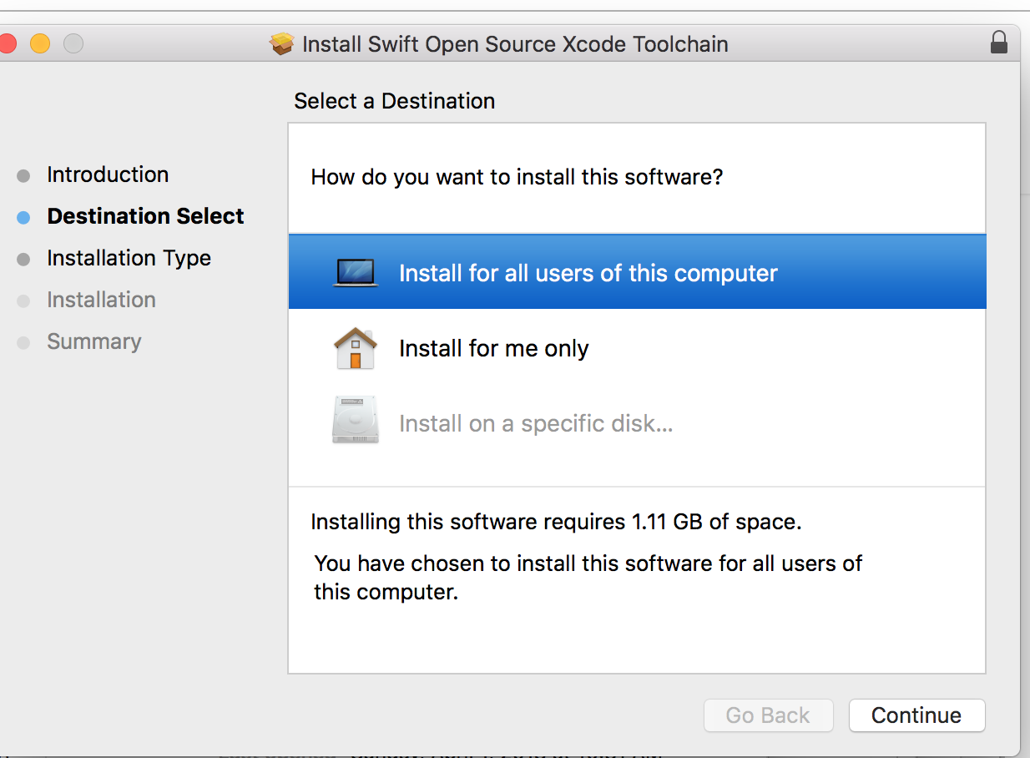Click the package icon beside installer title

[283, 43]
